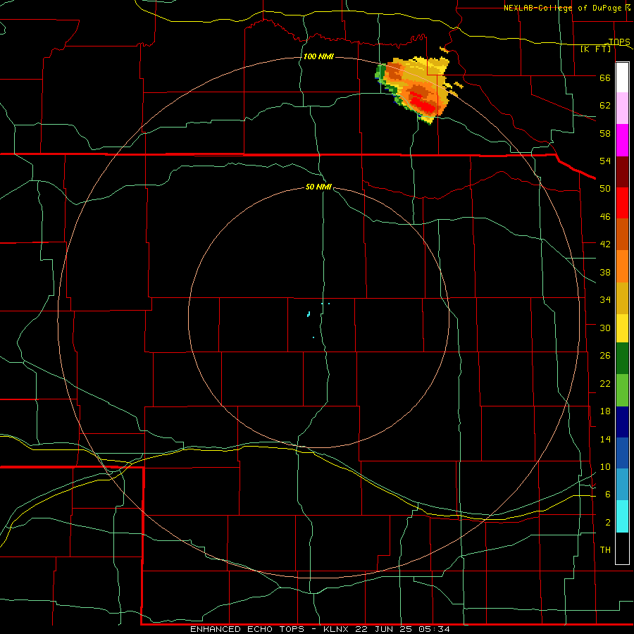Screen dimensions: 634x634
Task: Click the "NEXLAB-College of DuPage" label
Action: tap(564, 8)
